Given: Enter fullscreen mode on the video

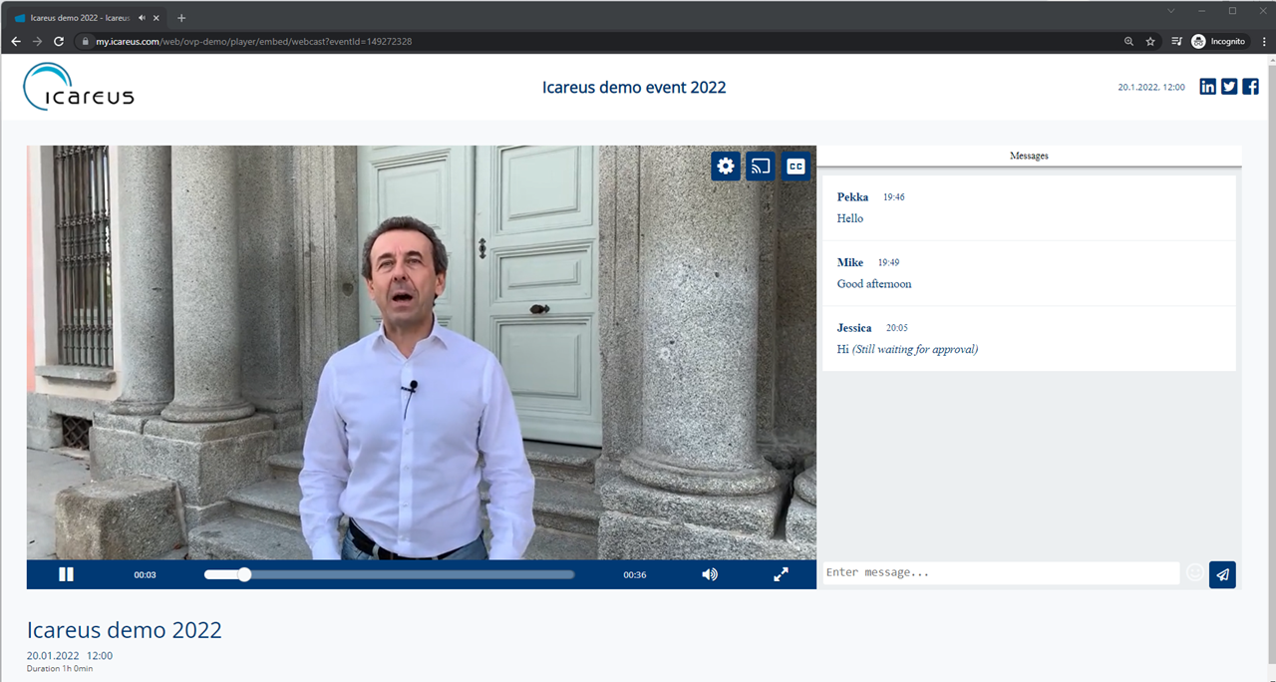Looking at the screenshot, I should (x=782, y=574).
